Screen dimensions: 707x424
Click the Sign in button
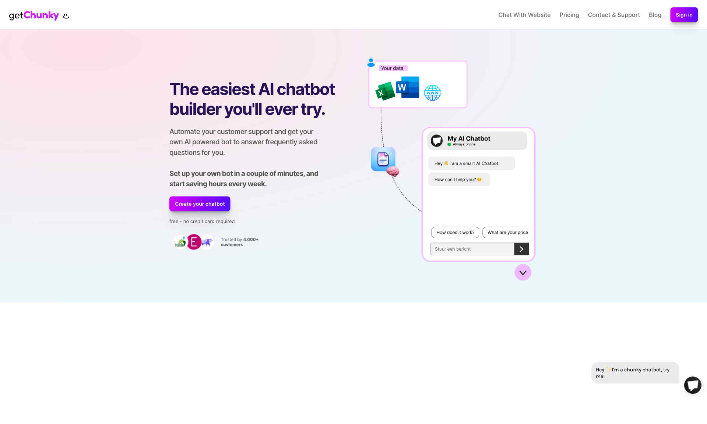click(684, 15)
